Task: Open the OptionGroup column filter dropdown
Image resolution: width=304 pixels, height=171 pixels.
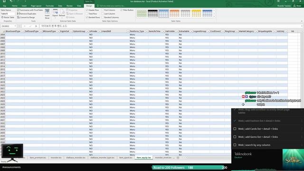Action: click(87, 31)
